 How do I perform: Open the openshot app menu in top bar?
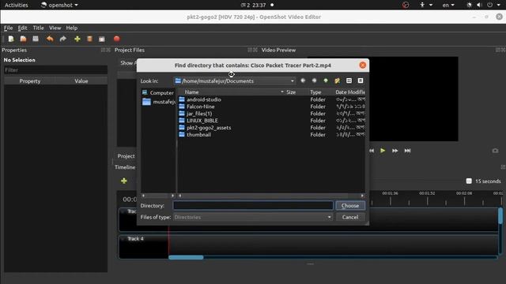click(x=59, y=5)
